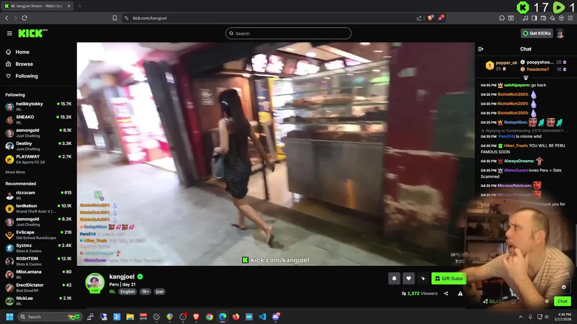The width and height of the screenshot is (577, 324).
Task: Click the taskbar volume speaker icon
Action: (547, 317)
